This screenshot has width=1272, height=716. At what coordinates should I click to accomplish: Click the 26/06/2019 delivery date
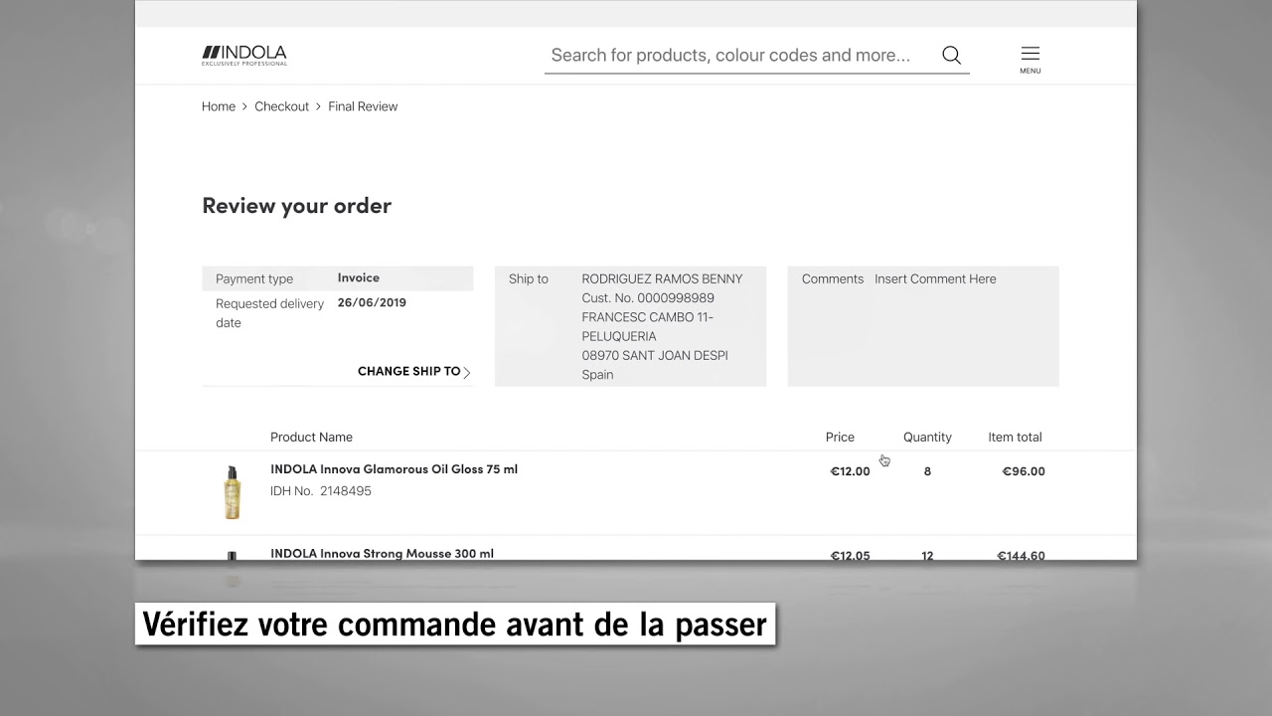coord(372,302)
